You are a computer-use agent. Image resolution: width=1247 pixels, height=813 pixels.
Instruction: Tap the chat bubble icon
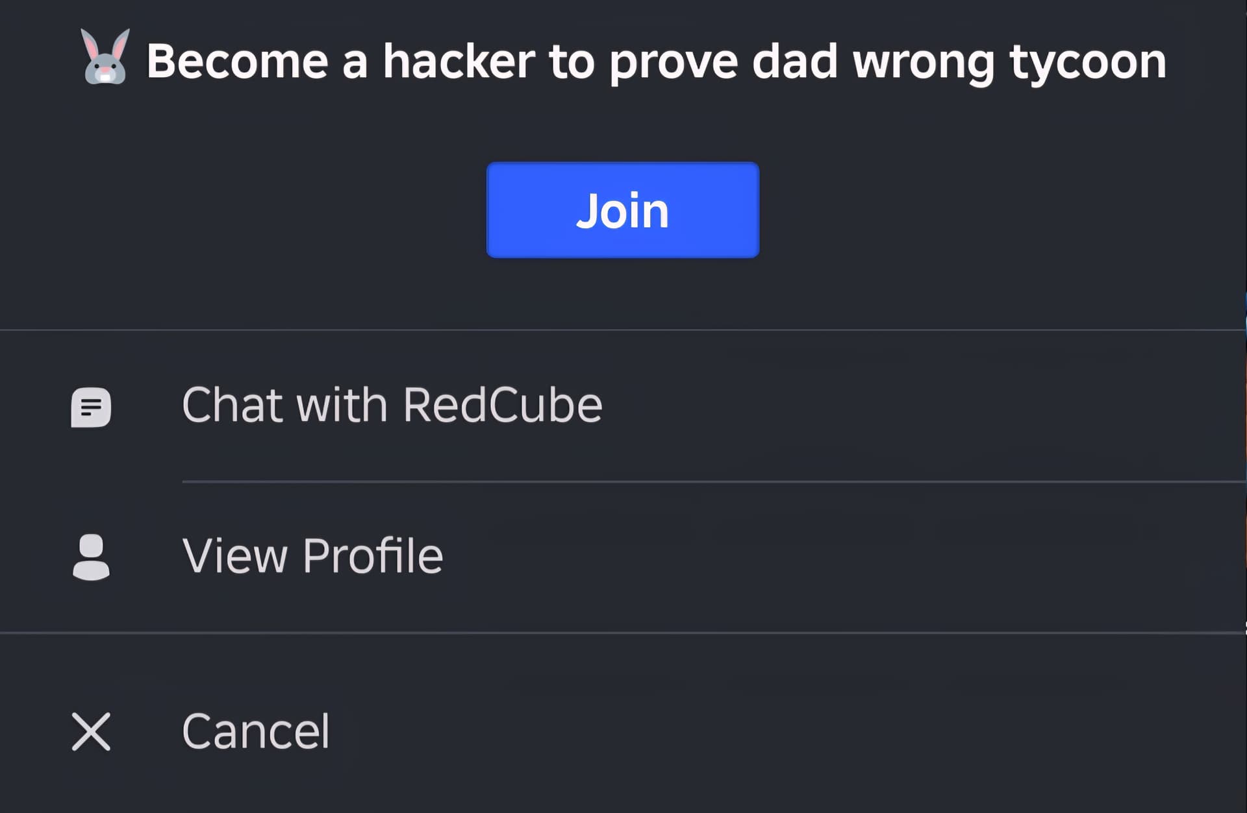click(91, 407)
